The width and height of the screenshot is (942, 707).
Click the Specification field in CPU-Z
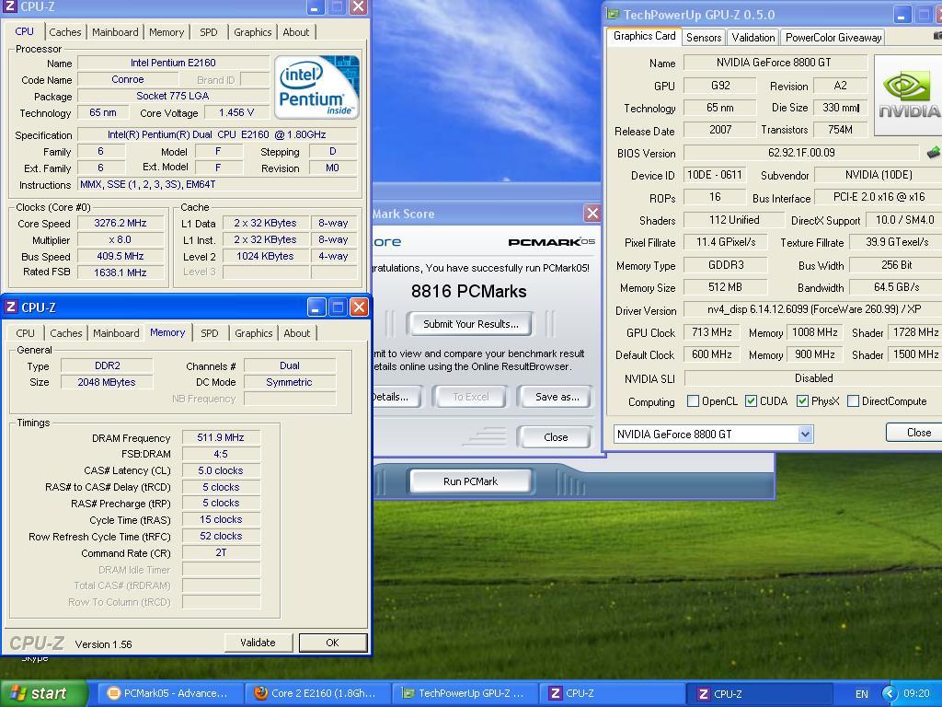pyautogui.click(x=217, y=134)
